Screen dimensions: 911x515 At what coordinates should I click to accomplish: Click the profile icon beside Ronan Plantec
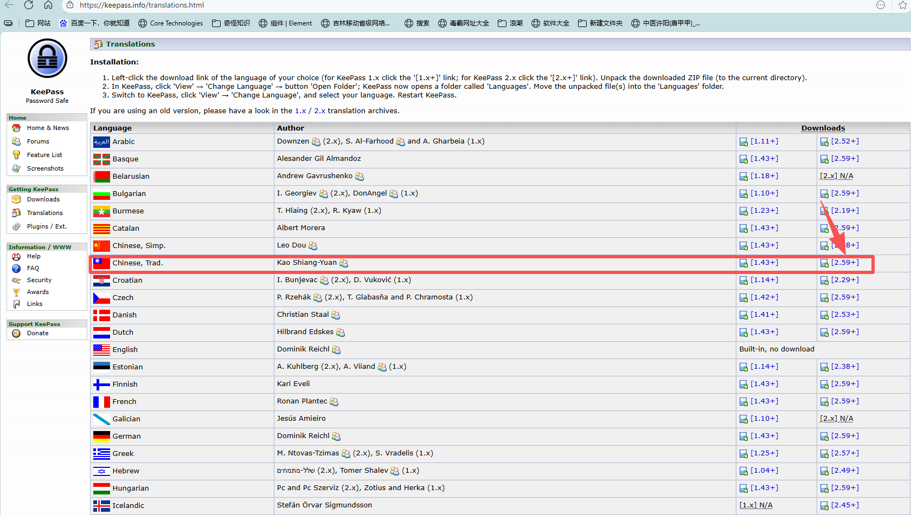click(334, 402)
